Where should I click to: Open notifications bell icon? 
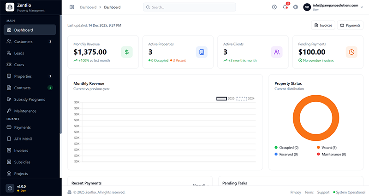(285, 7)
